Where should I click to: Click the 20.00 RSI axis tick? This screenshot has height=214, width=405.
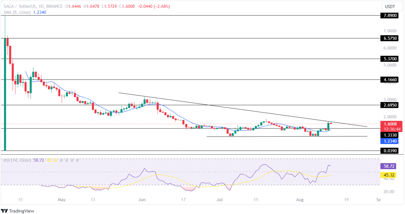tap(389, 192)
